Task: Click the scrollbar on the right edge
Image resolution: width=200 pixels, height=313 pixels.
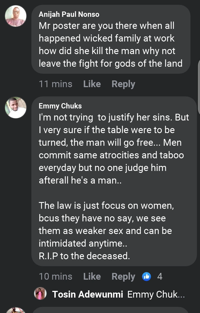Action: pyautogui.click(x=199, y=84)
